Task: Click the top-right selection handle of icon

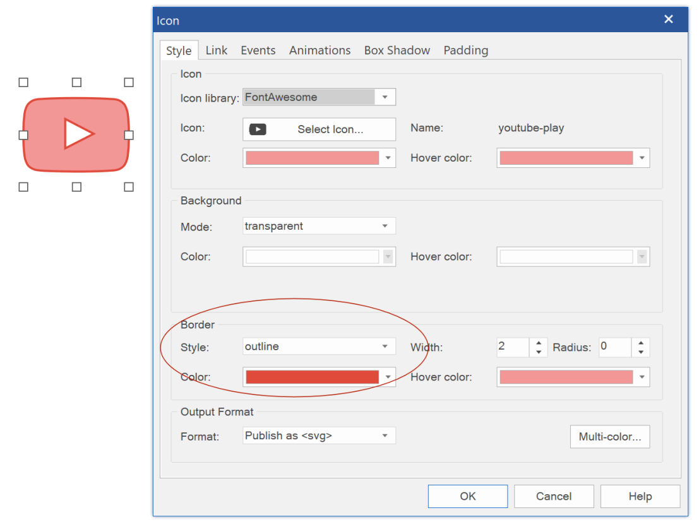Action: coord(129,83)
